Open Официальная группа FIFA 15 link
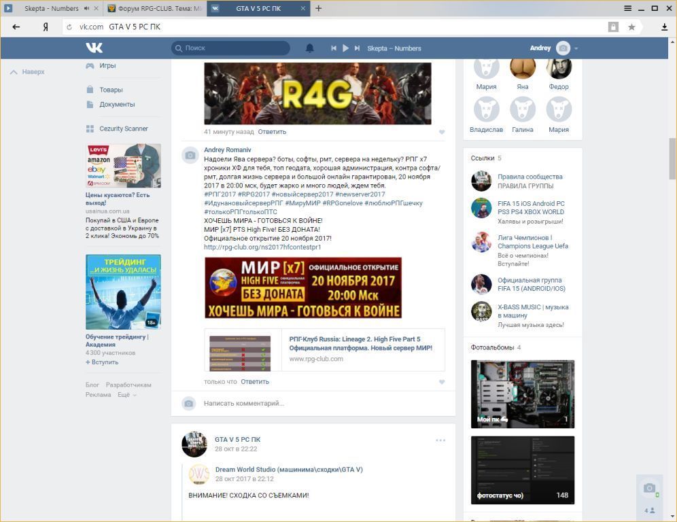This screenshot has width=677, height=522. (x=531, y=285)
